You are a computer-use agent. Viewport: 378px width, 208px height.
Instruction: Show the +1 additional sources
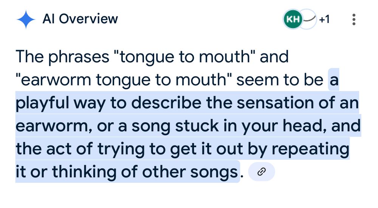pos(324,19)
